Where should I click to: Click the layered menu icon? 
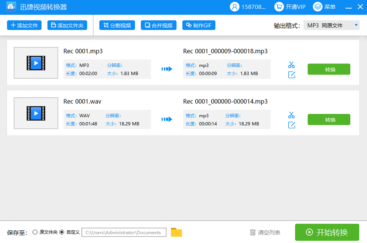point(318,7)
